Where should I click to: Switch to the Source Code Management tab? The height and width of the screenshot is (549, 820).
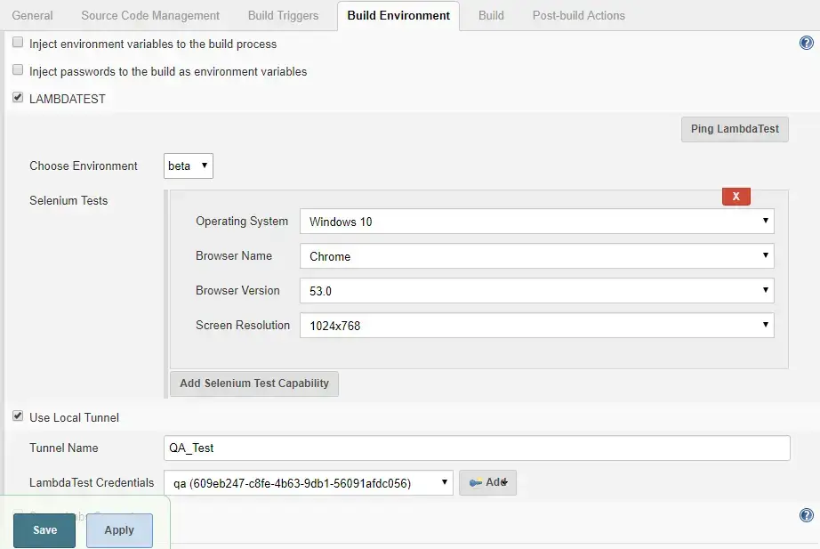coord(149,15)
